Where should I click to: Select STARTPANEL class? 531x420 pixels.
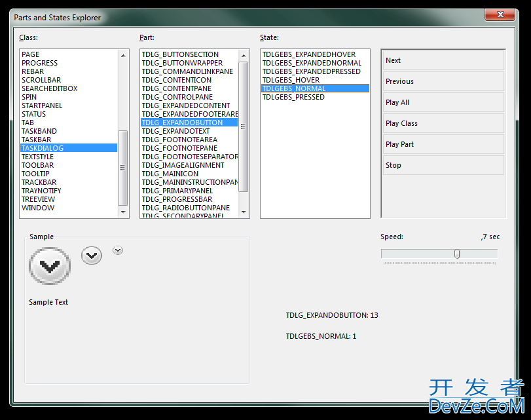69,105
